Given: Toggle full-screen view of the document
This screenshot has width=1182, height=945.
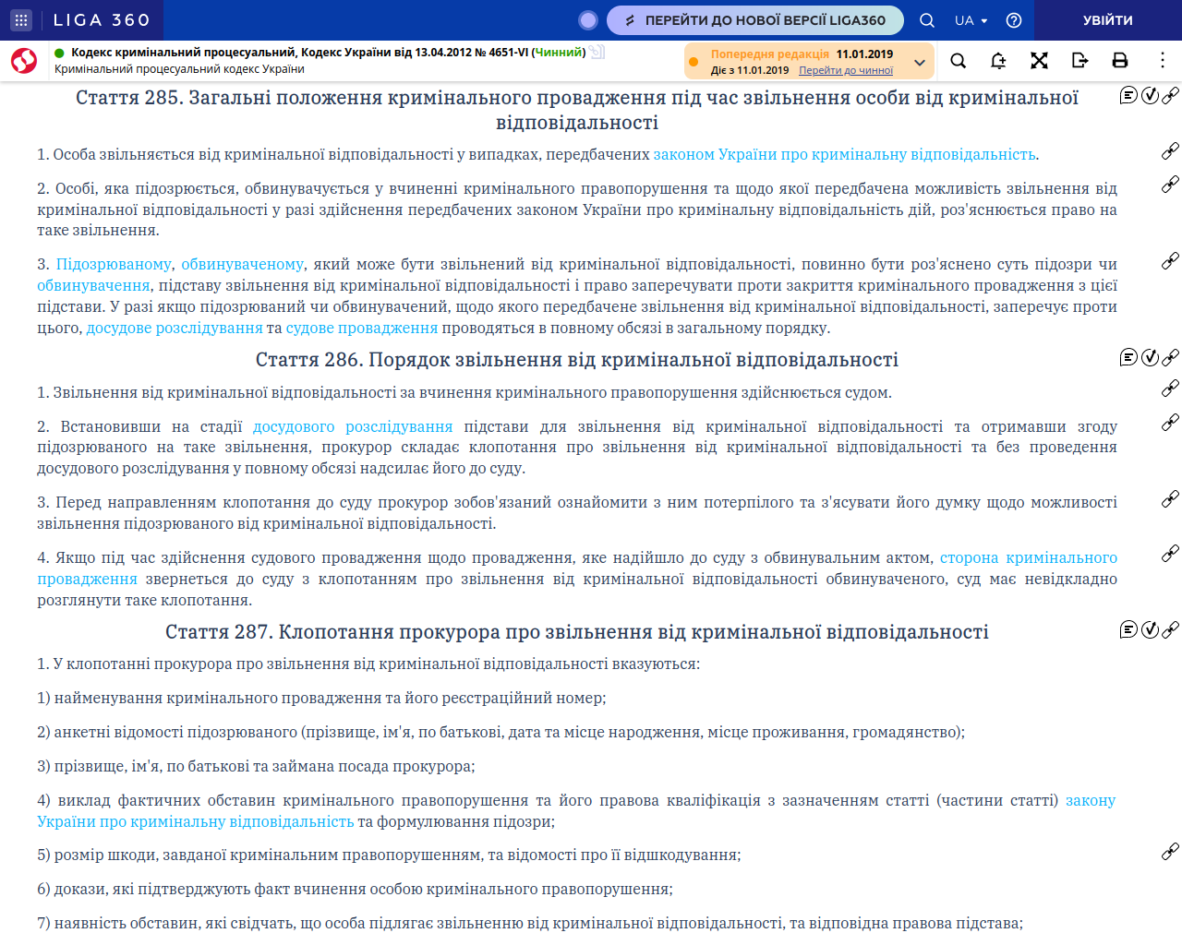Looking at the screenshot, I should click(x=1039, y=61).
